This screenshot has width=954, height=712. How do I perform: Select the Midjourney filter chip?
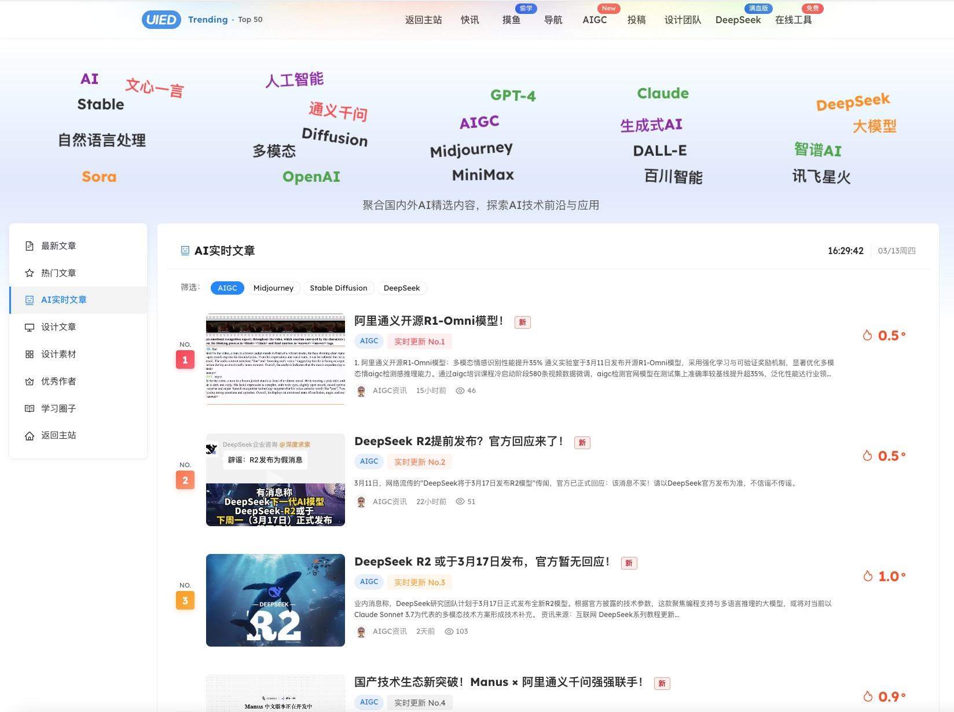(x=273, y=288)
